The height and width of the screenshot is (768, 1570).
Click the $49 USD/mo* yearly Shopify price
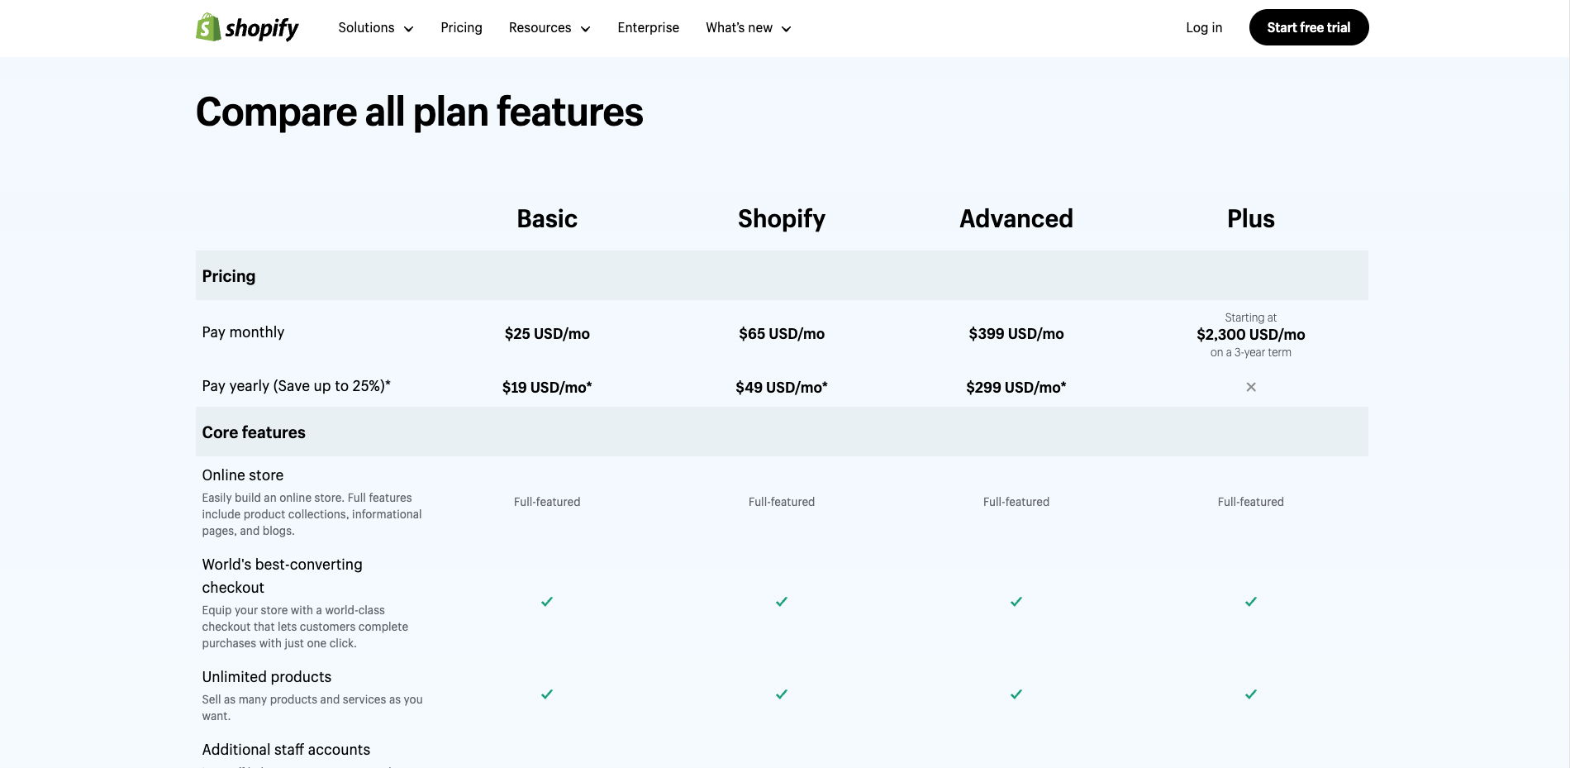coord(782,388)
